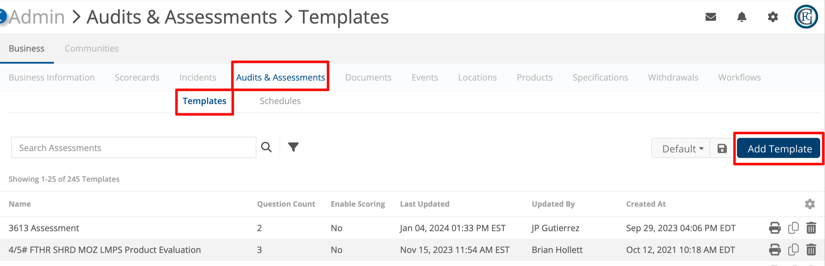The width and height of the screenshot is (825, 266).
Task: Click the search magnifier icon
Action: pyautogui.click(x=266, y=147)
